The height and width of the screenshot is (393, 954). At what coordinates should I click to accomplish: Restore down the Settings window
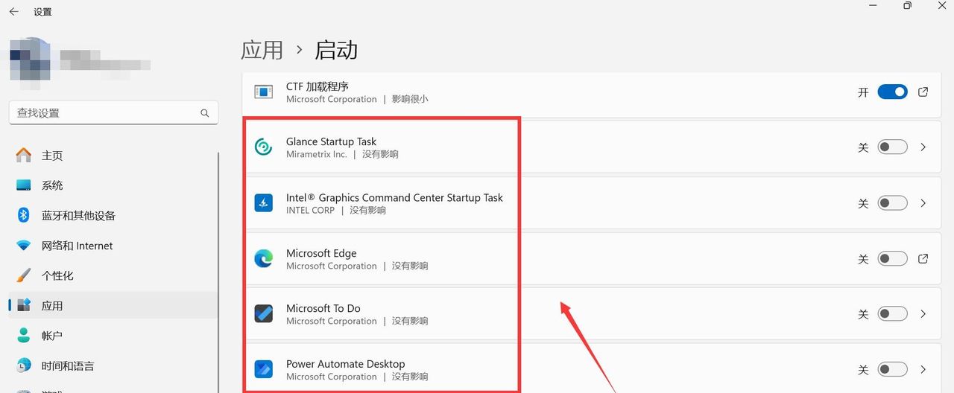pos(907,5)
